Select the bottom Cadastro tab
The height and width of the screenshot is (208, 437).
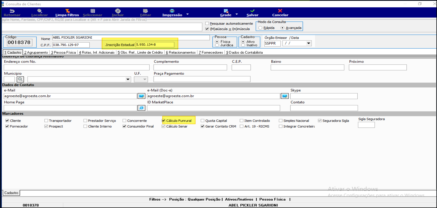click(x=11, y=193)
